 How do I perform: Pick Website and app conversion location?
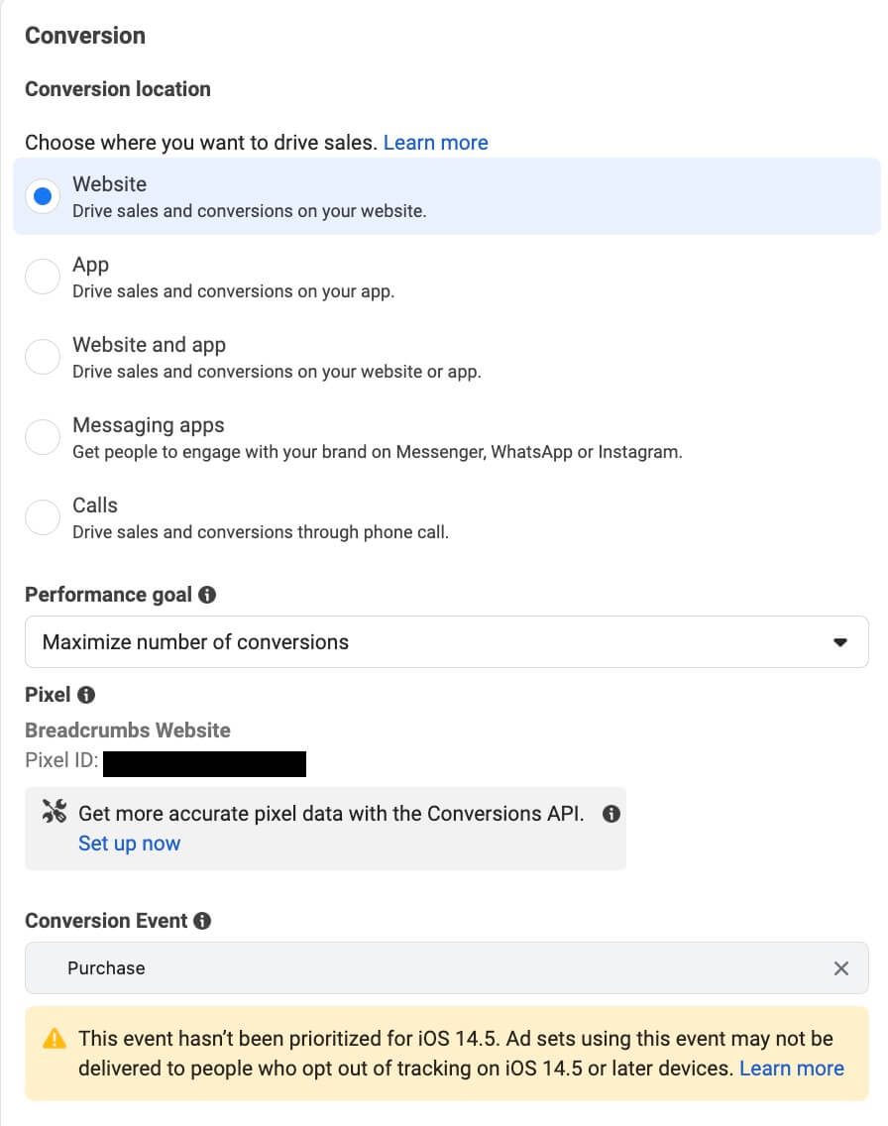click(x=43, y=356)
